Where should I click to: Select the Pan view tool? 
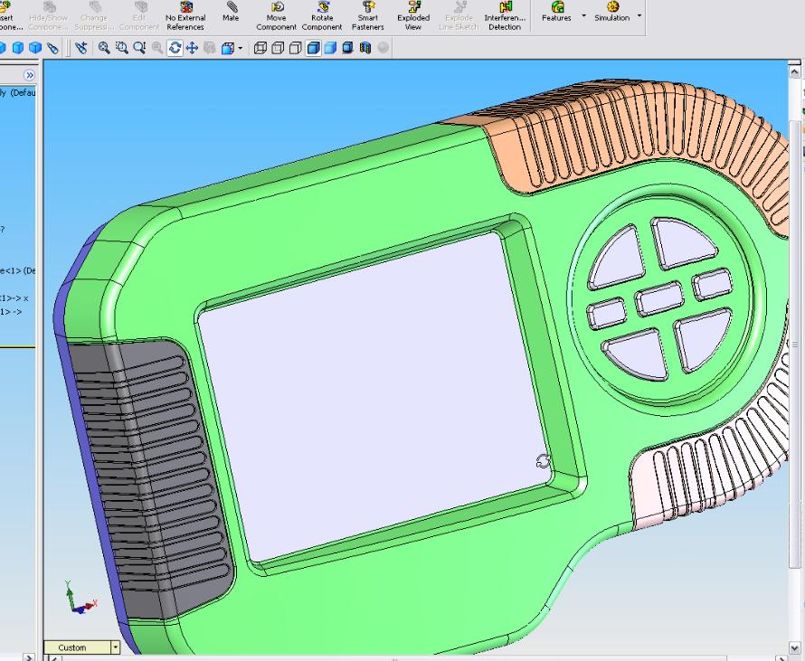(x=191, y=48)
